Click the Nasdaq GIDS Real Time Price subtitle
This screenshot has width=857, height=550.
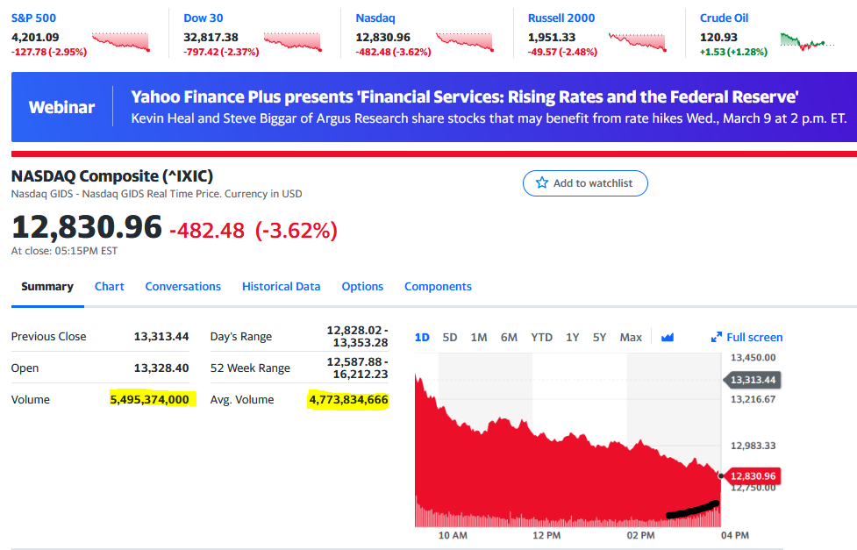156,194
